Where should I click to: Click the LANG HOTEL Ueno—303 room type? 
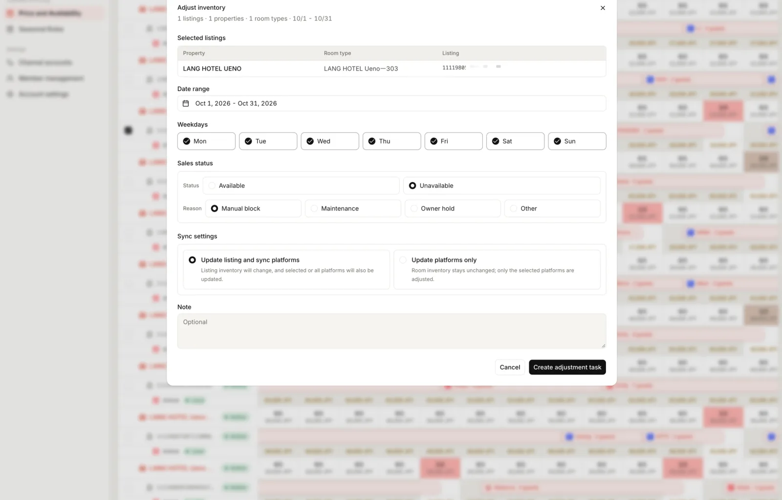click(x=361, y=69)
